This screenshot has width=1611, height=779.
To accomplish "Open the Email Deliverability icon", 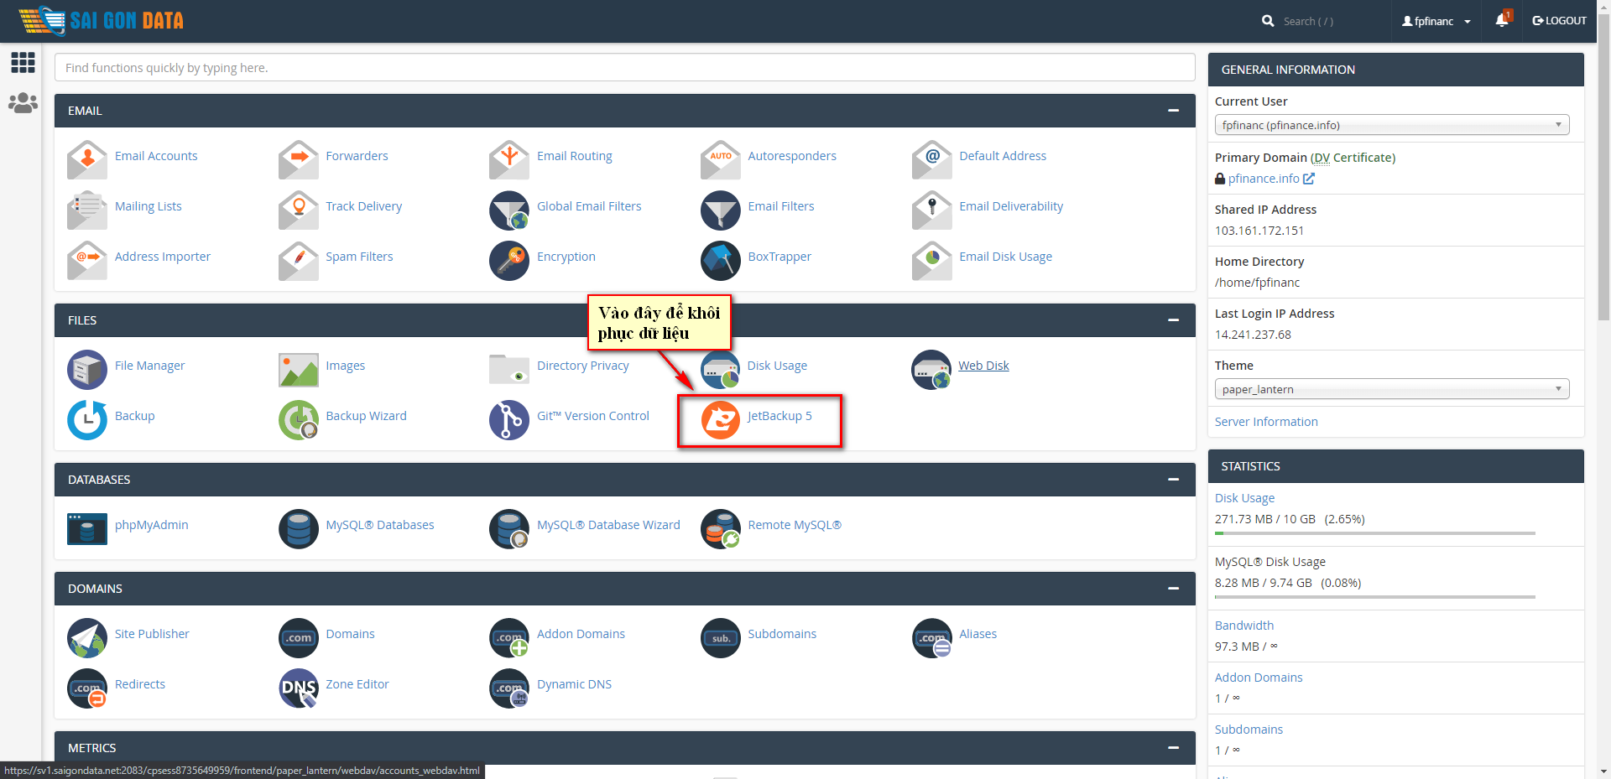I will point(932,210).
